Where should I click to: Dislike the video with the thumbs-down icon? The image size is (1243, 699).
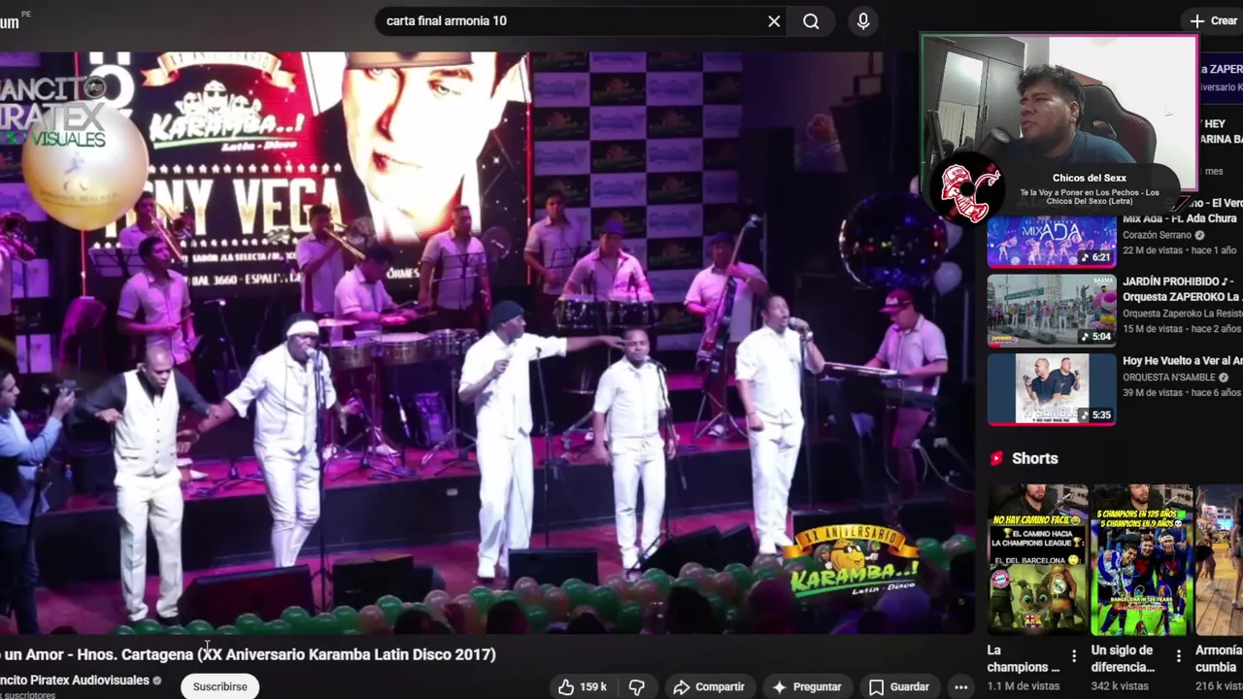[637, 686]
